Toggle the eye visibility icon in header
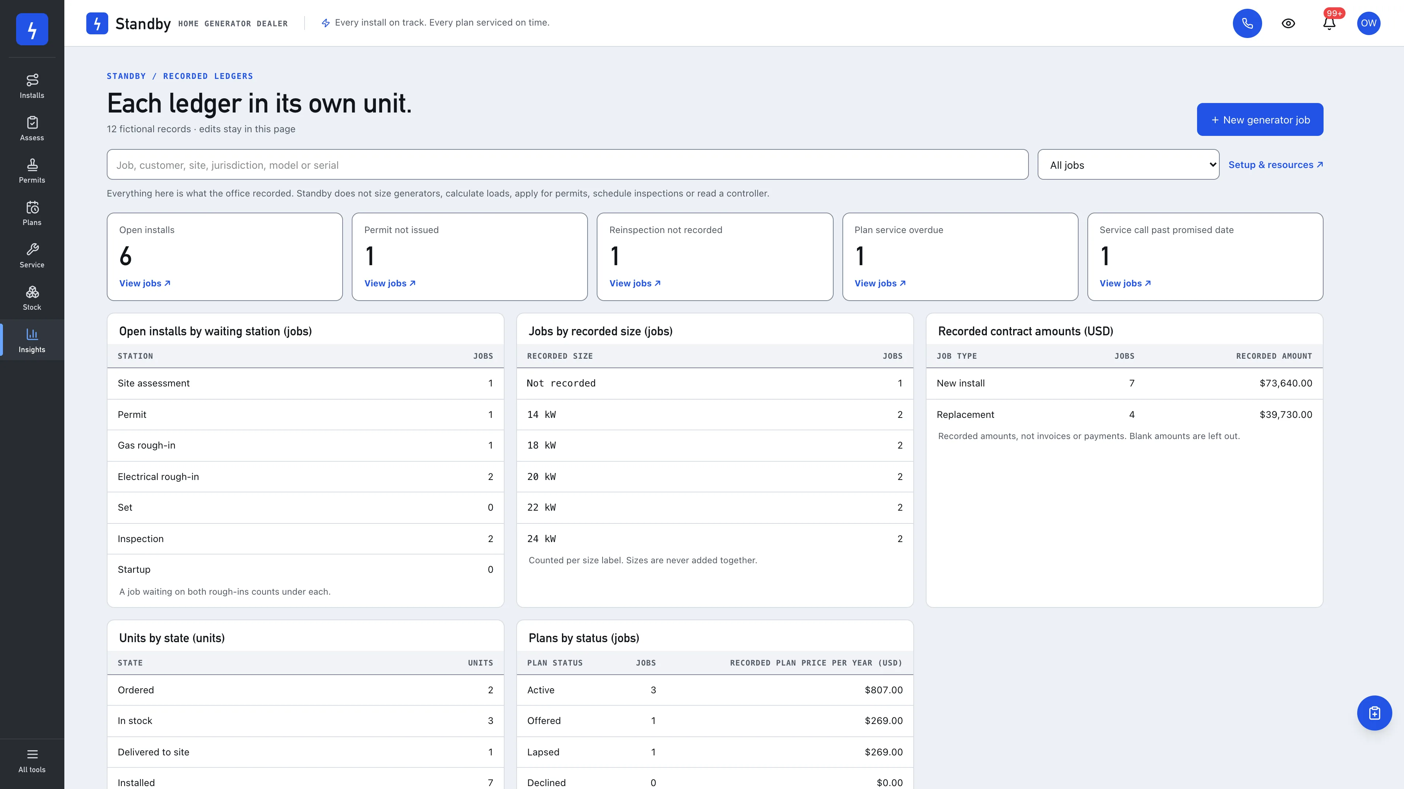The width and height of the screenshot is (1404, 789). pos(1288,23)
